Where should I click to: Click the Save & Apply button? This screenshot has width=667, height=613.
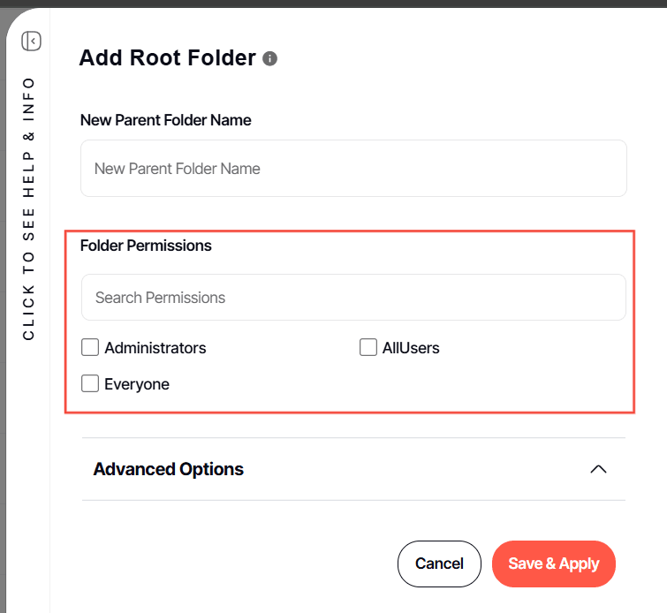(553, 564)
